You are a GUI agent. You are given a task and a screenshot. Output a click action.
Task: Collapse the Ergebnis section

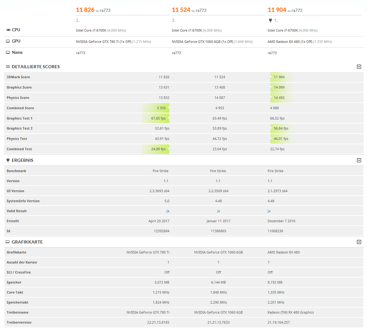point(359,160)
